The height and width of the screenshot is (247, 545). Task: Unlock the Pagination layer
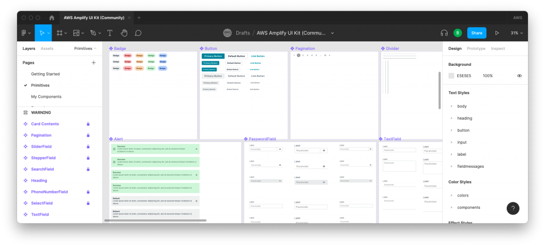click(88, 135)
